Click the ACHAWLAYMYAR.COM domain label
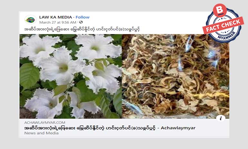This screenshot has height=149, width=248. pos(45,123)
